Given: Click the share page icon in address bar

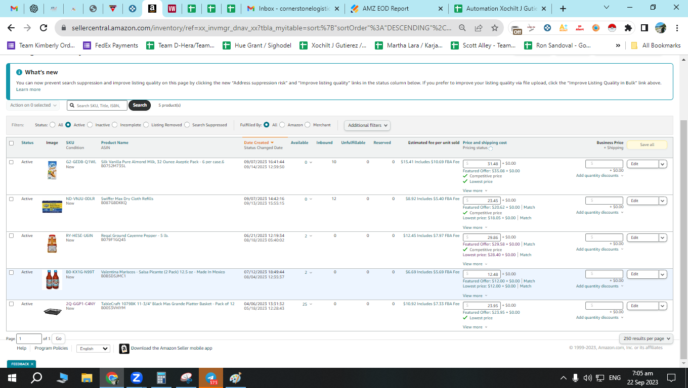Looking at the screenshot, I should pos(479,28).
